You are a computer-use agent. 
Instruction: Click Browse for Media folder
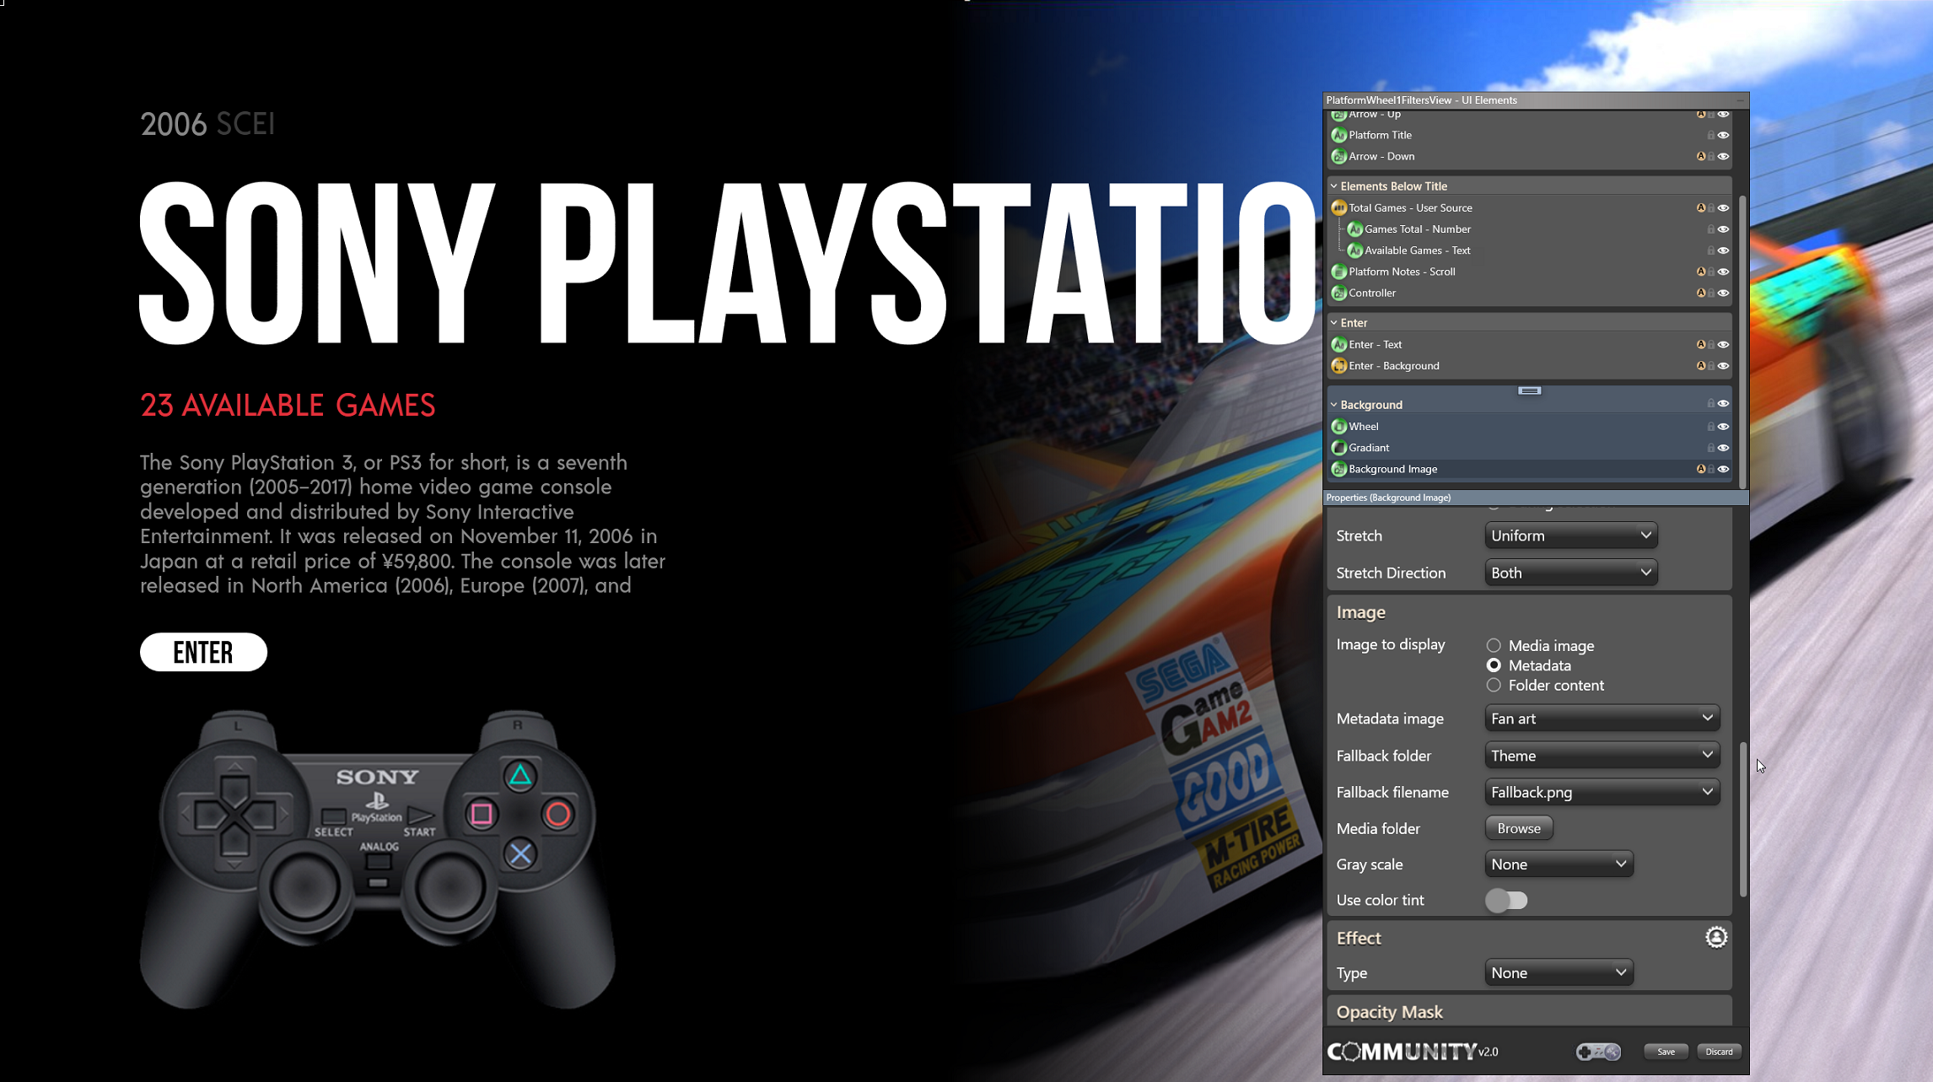[x=1518, y=828]
